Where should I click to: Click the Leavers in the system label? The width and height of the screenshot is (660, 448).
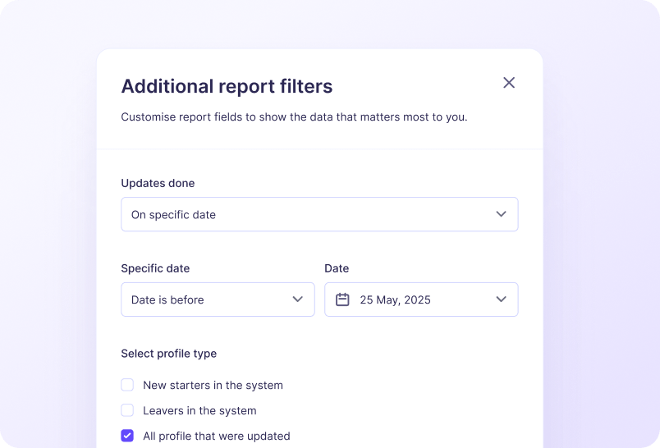(199, 410)
